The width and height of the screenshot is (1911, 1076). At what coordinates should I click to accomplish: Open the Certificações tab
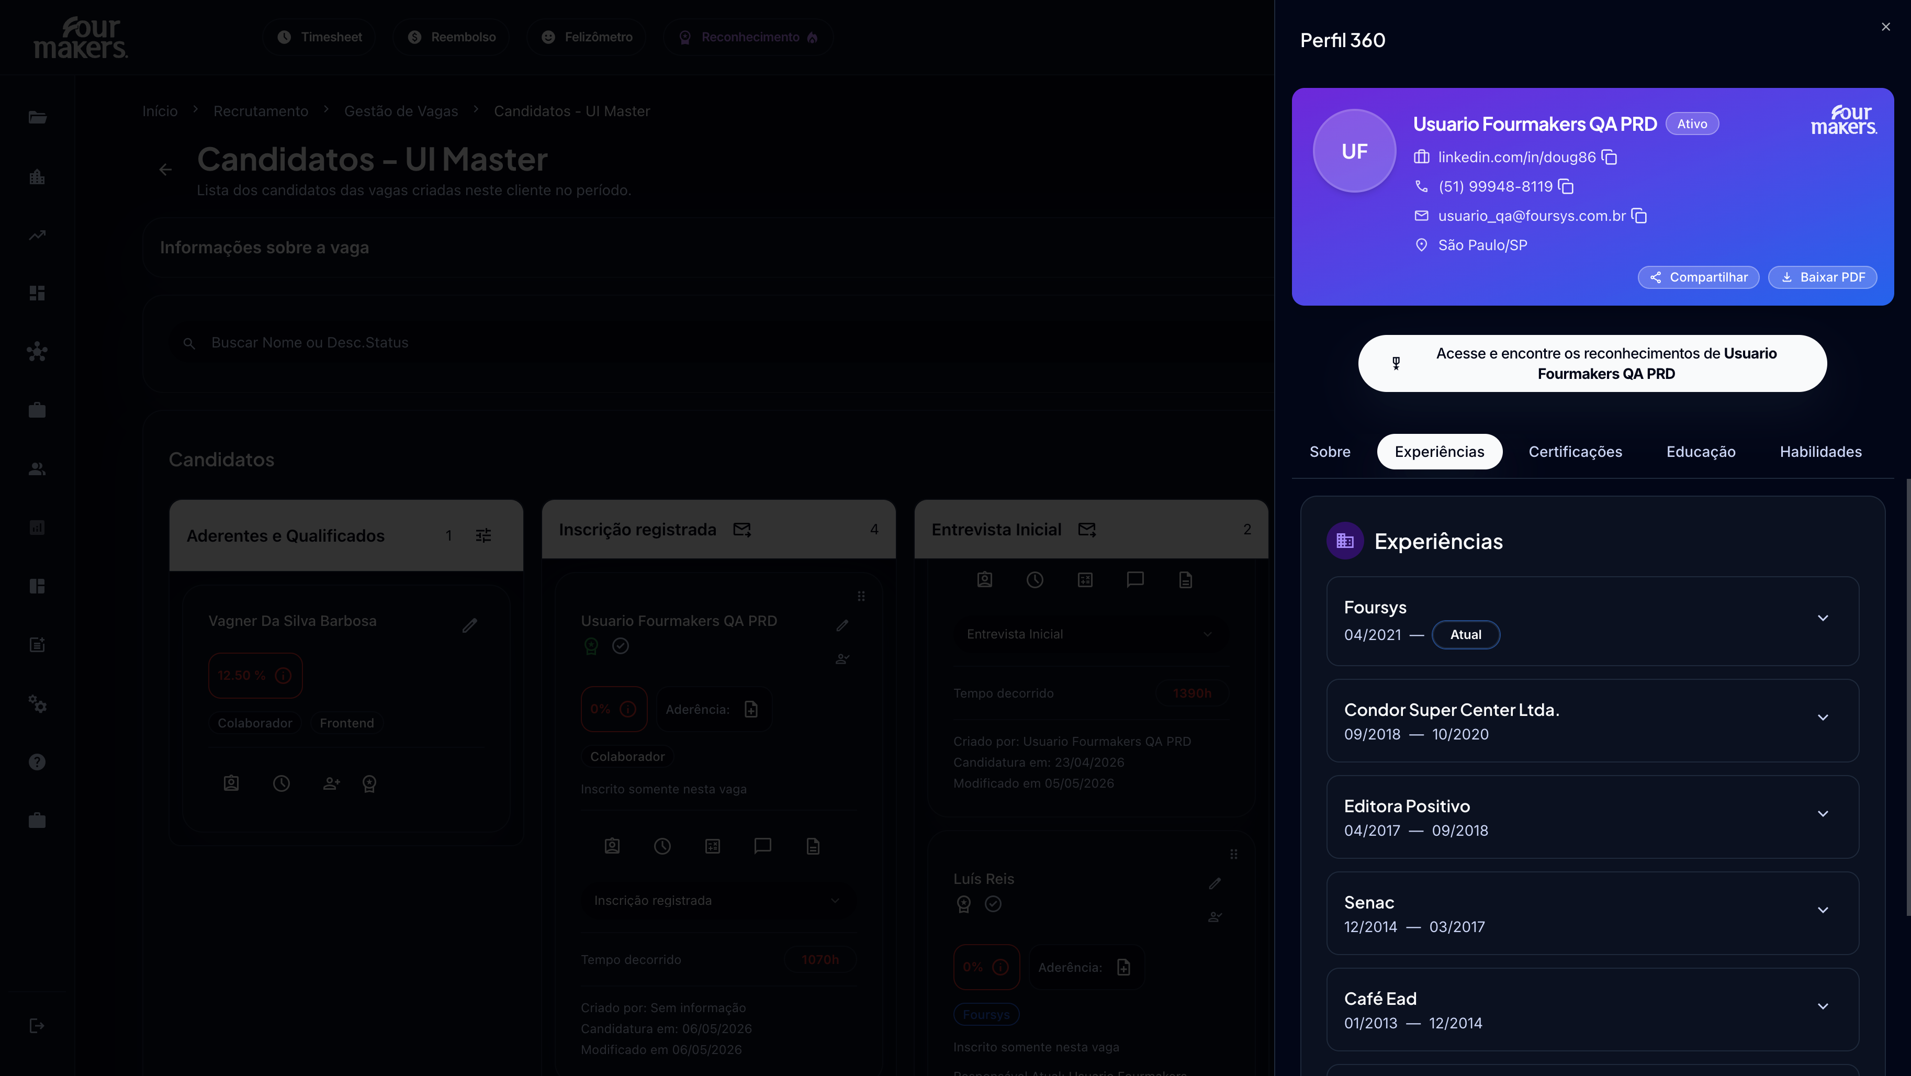point(1575,452)
